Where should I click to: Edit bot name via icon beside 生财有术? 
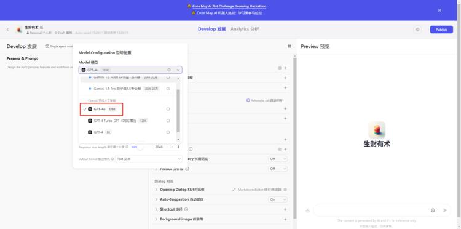tap(41, 27)
